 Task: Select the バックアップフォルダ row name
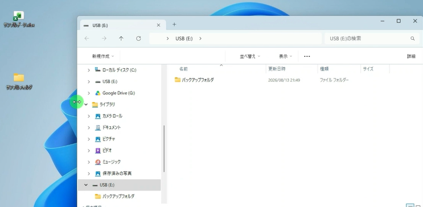(198, 80)
